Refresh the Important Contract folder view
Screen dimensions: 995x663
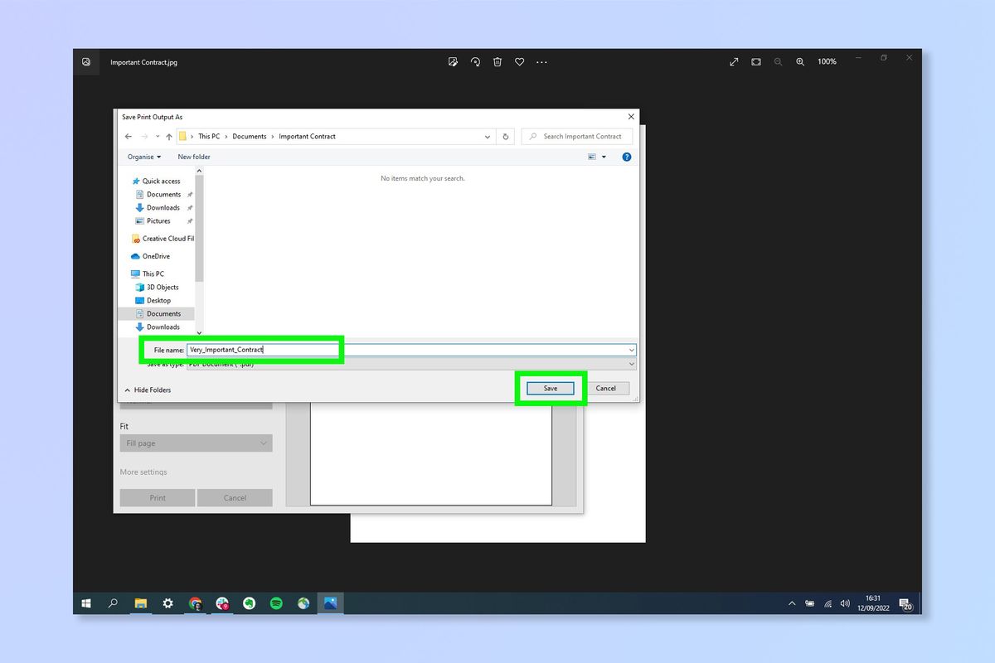point(506,136)
